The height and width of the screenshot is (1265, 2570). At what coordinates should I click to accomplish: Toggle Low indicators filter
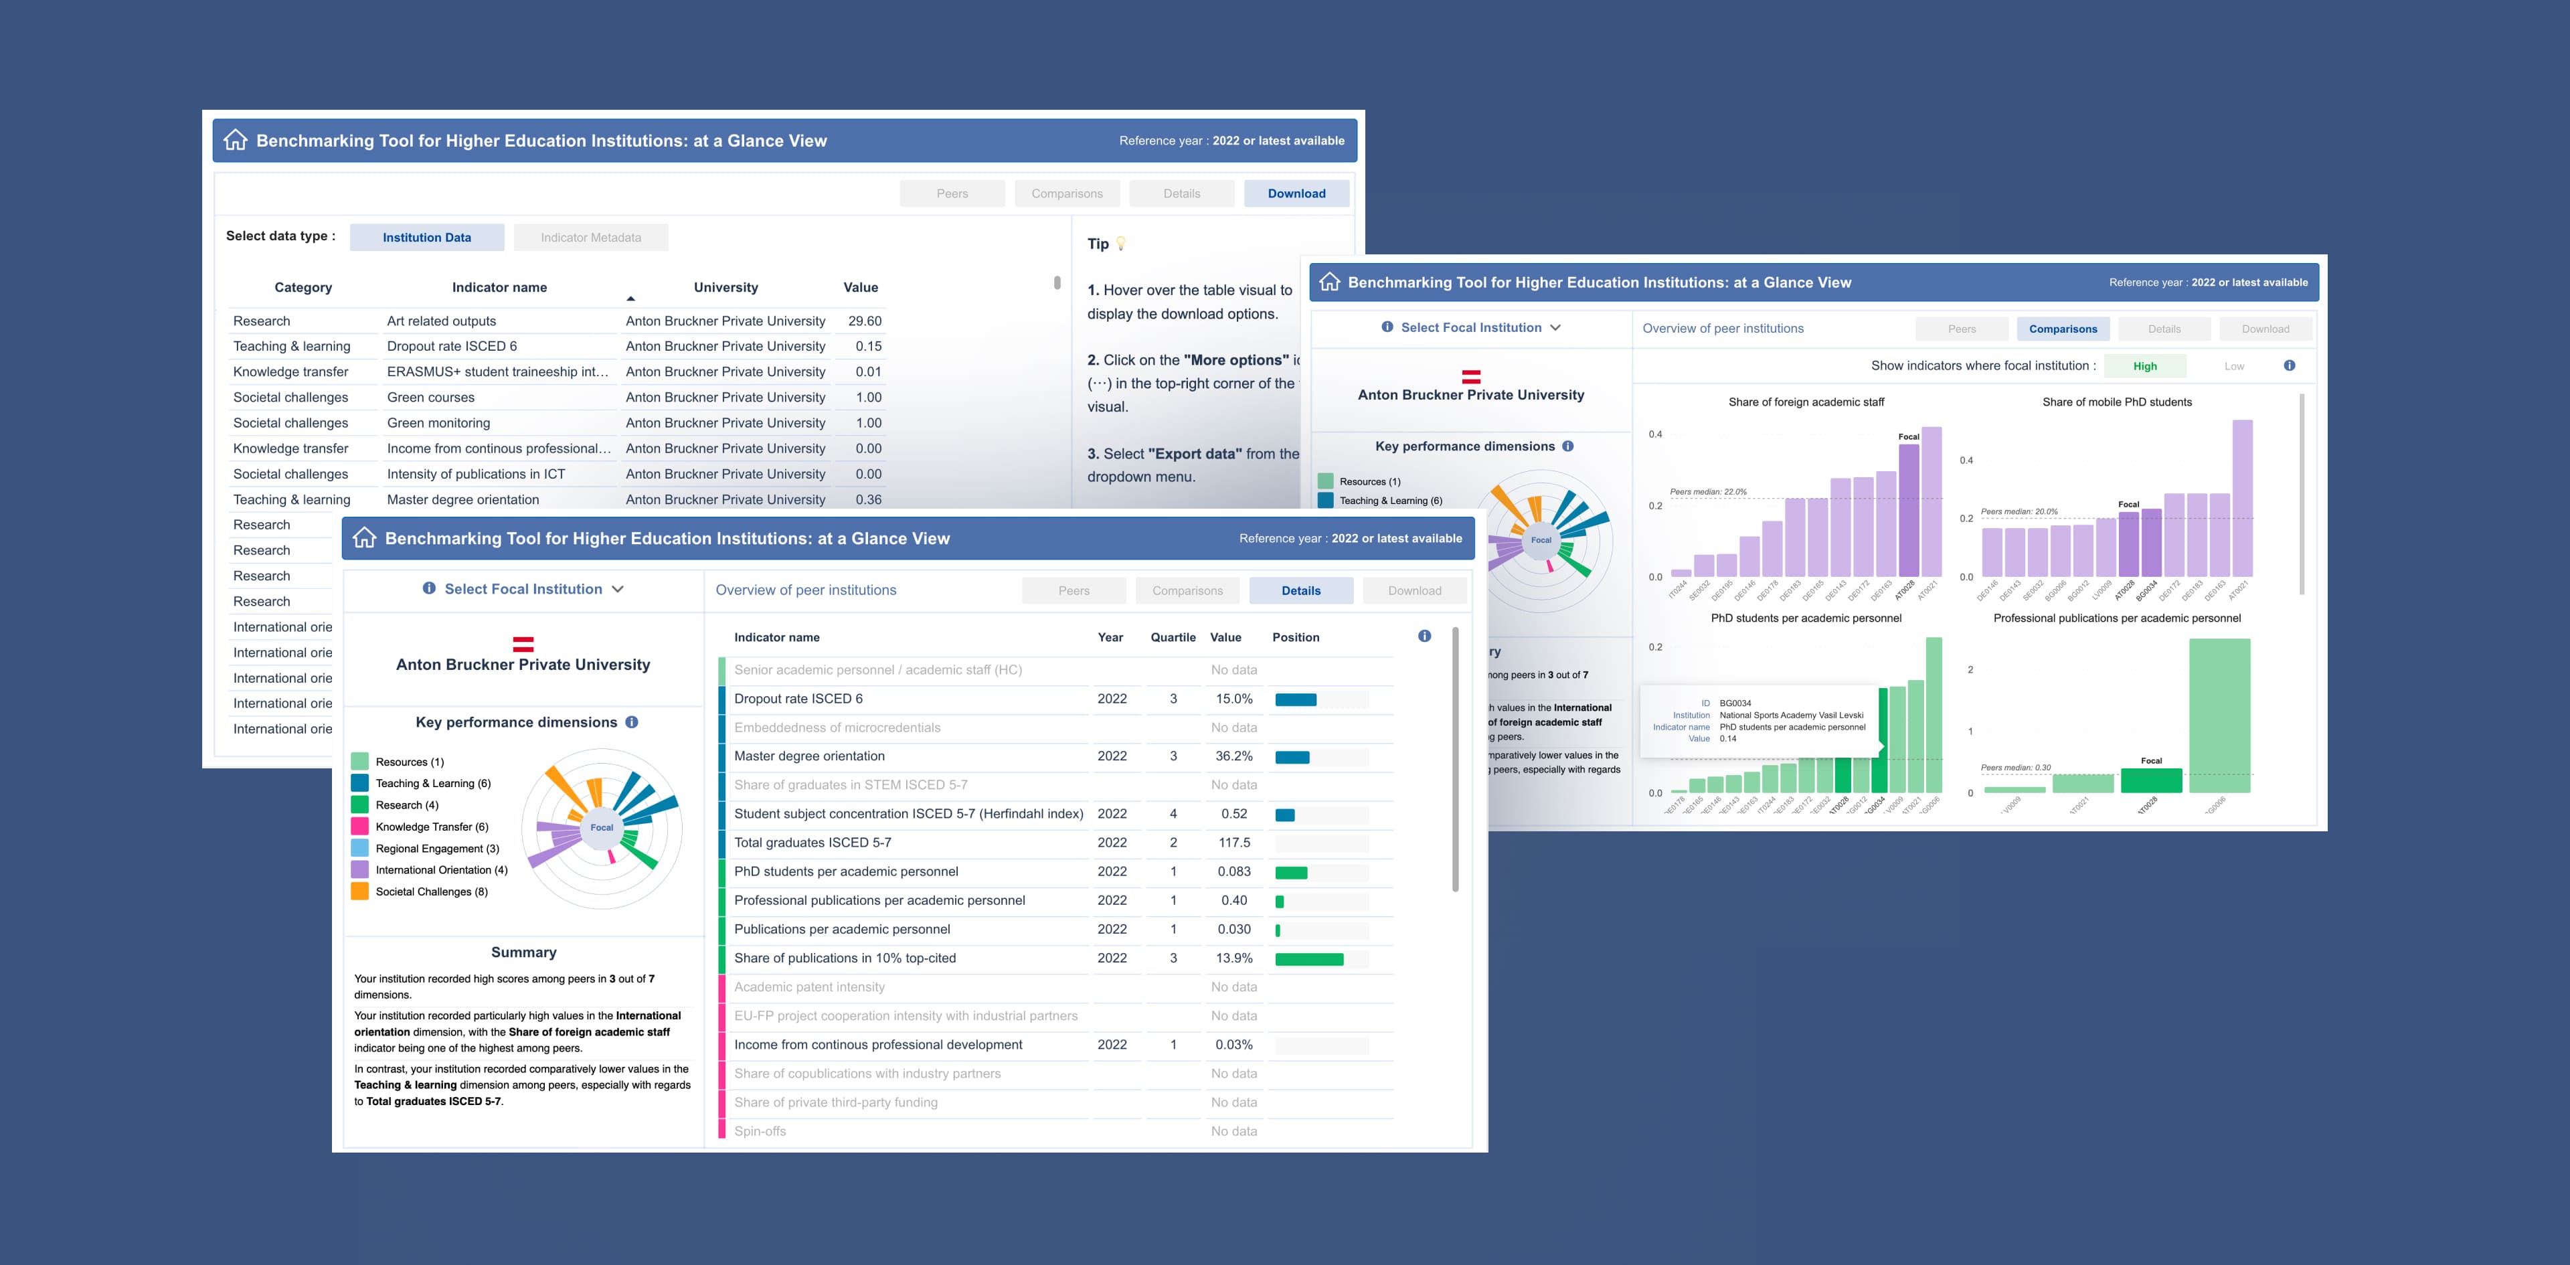pos(2234,366)
